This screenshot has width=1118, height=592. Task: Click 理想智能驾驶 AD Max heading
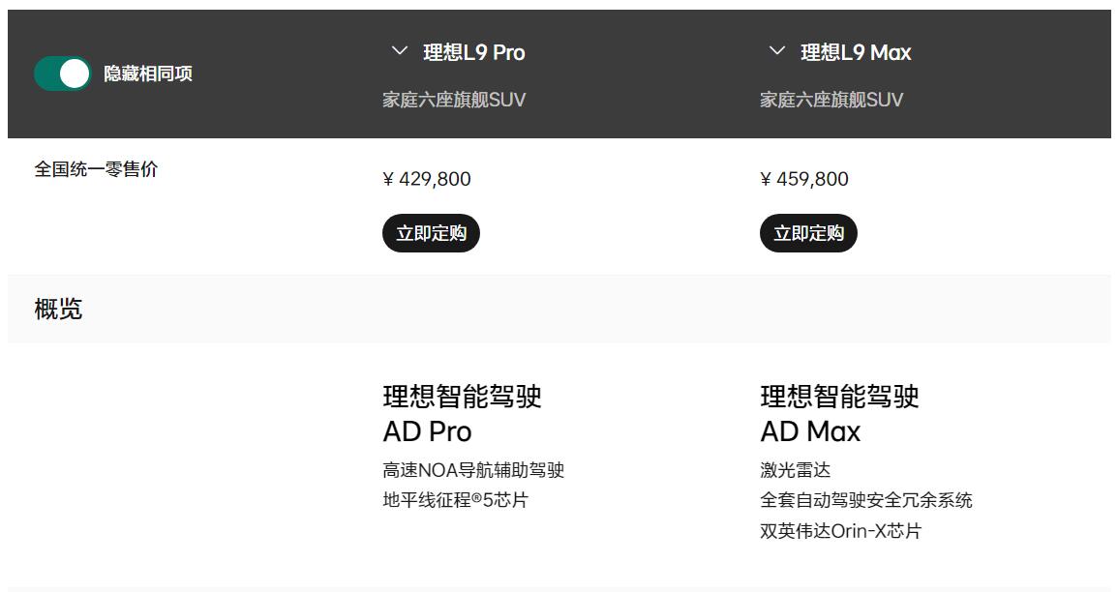pyautogui.click(x=838, y=414)
